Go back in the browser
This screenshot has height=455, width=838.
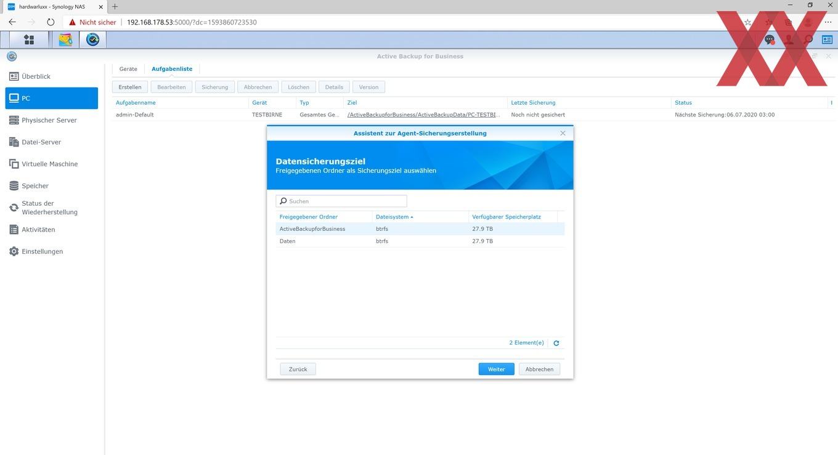click(x=12, y=22)
